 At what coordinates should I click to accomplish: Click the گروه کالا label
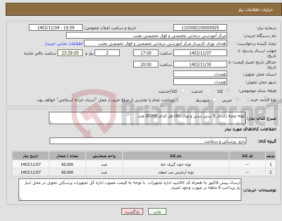point(267,141)
